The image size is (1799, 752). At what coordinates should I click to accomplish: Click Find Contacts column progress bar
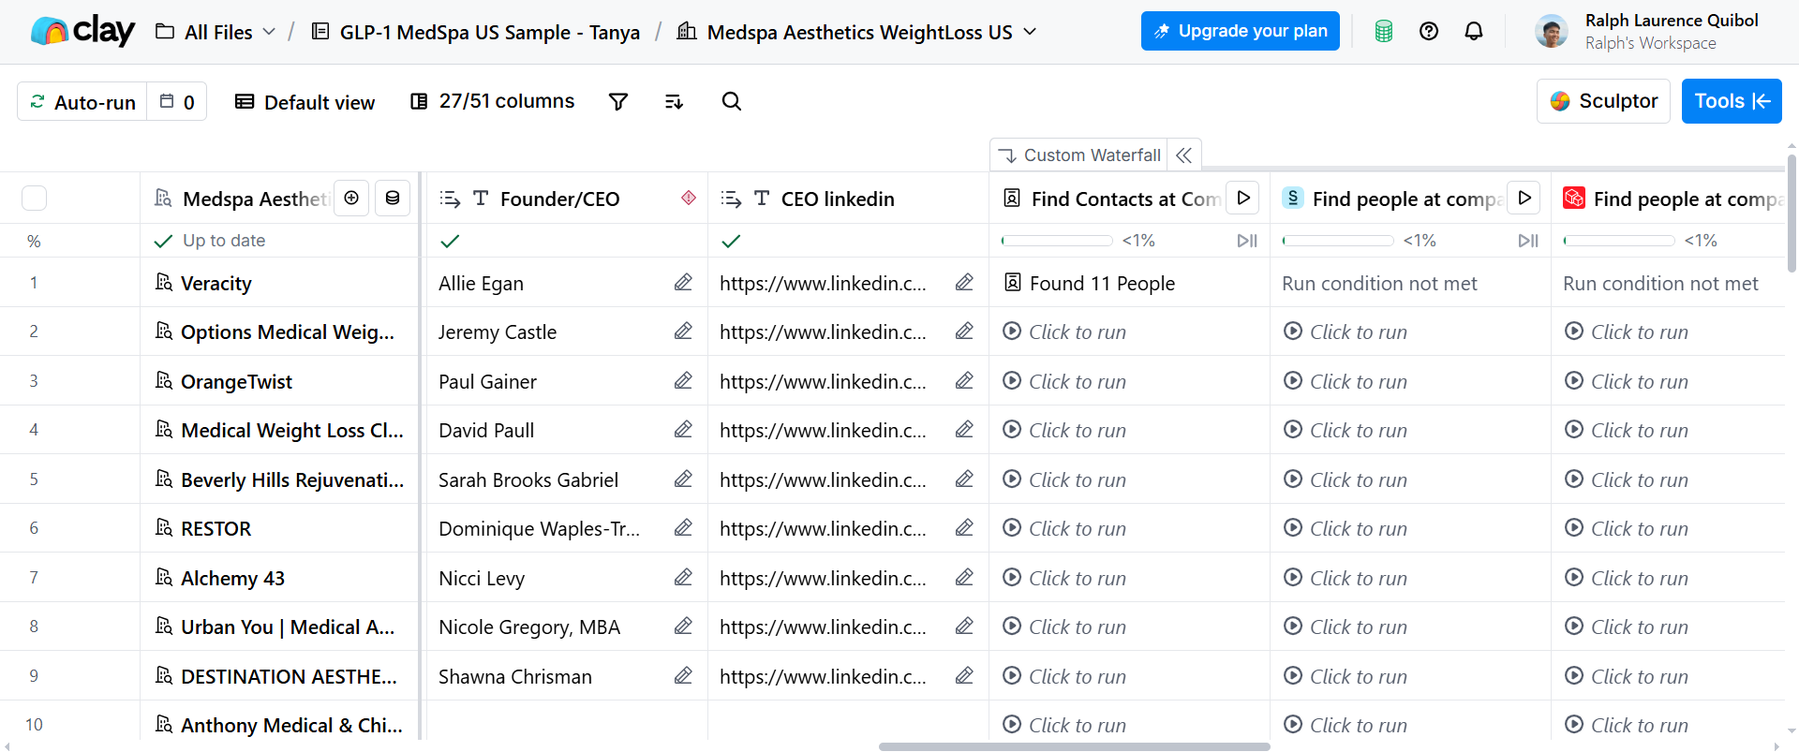[x=1057, y=241]
